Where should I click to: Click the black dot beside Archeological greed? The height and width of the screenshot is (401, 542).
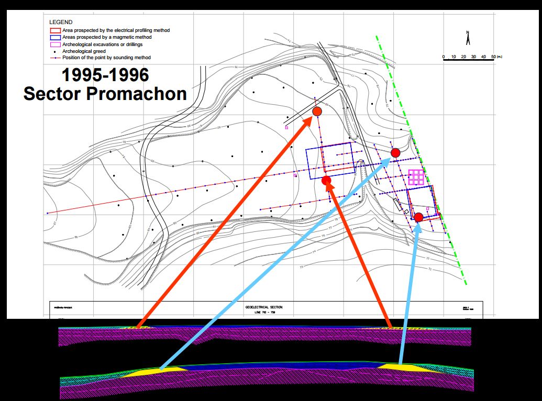click(56, 51)
